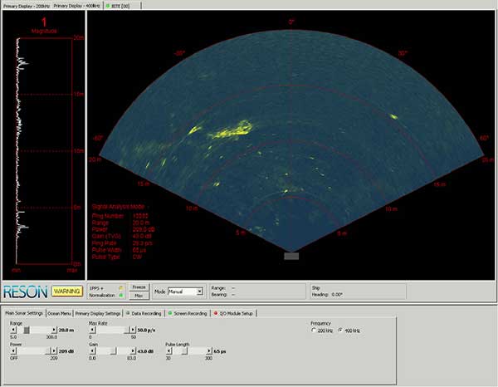Click the RESON logo

(x=25, y=291)
